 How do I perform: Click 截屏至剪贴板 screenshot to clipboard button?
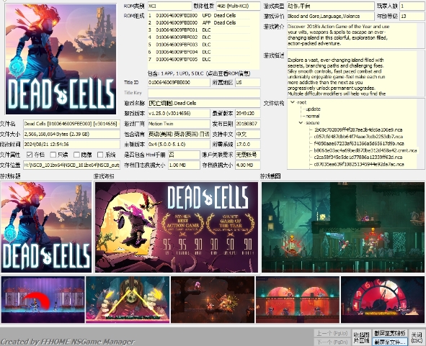pyautogui.click(x=389, y=333)
